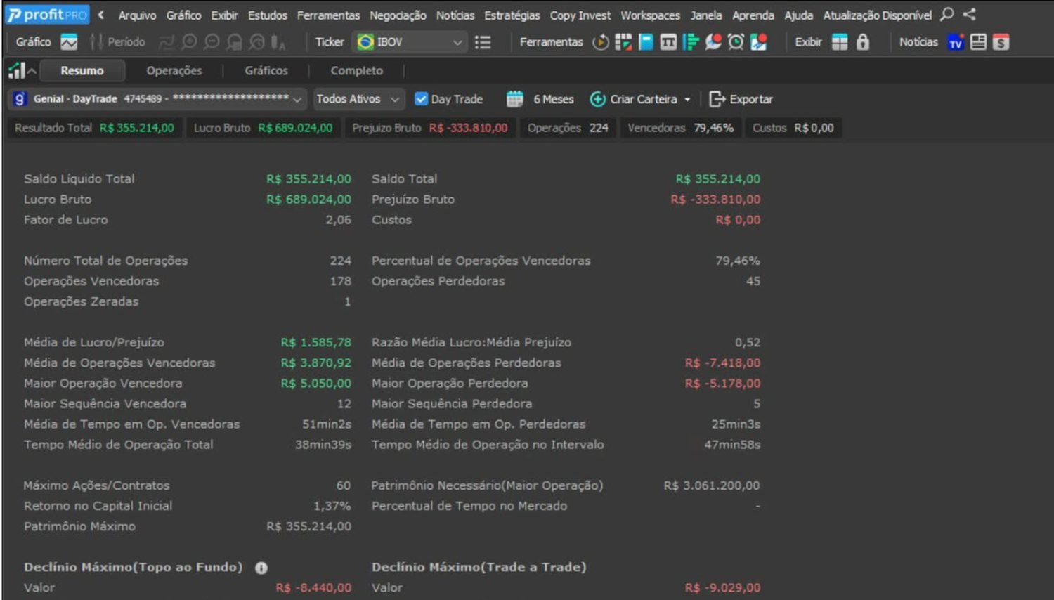Launch the replay play icon in Ferramentas
This screenshot has width=1054, height=600.
click(x=600, y=42)
